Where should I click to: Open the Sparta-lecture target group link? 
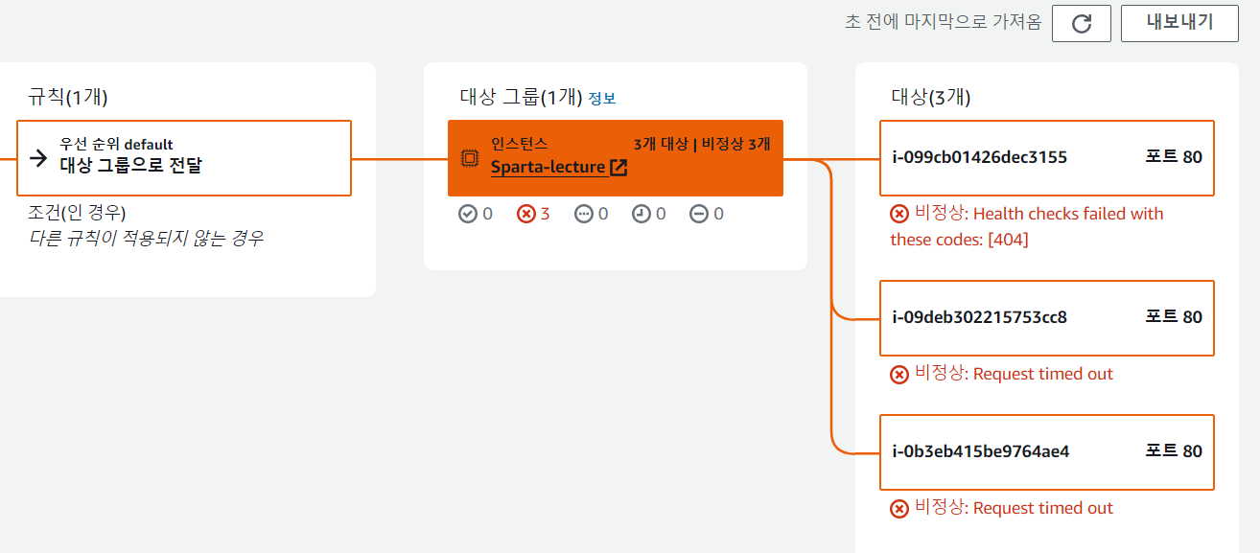(548, 167)
